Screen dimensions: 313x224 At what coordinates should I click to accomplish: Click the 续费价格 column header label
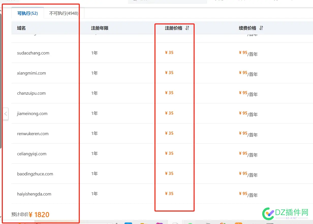(x=247, y=28)
